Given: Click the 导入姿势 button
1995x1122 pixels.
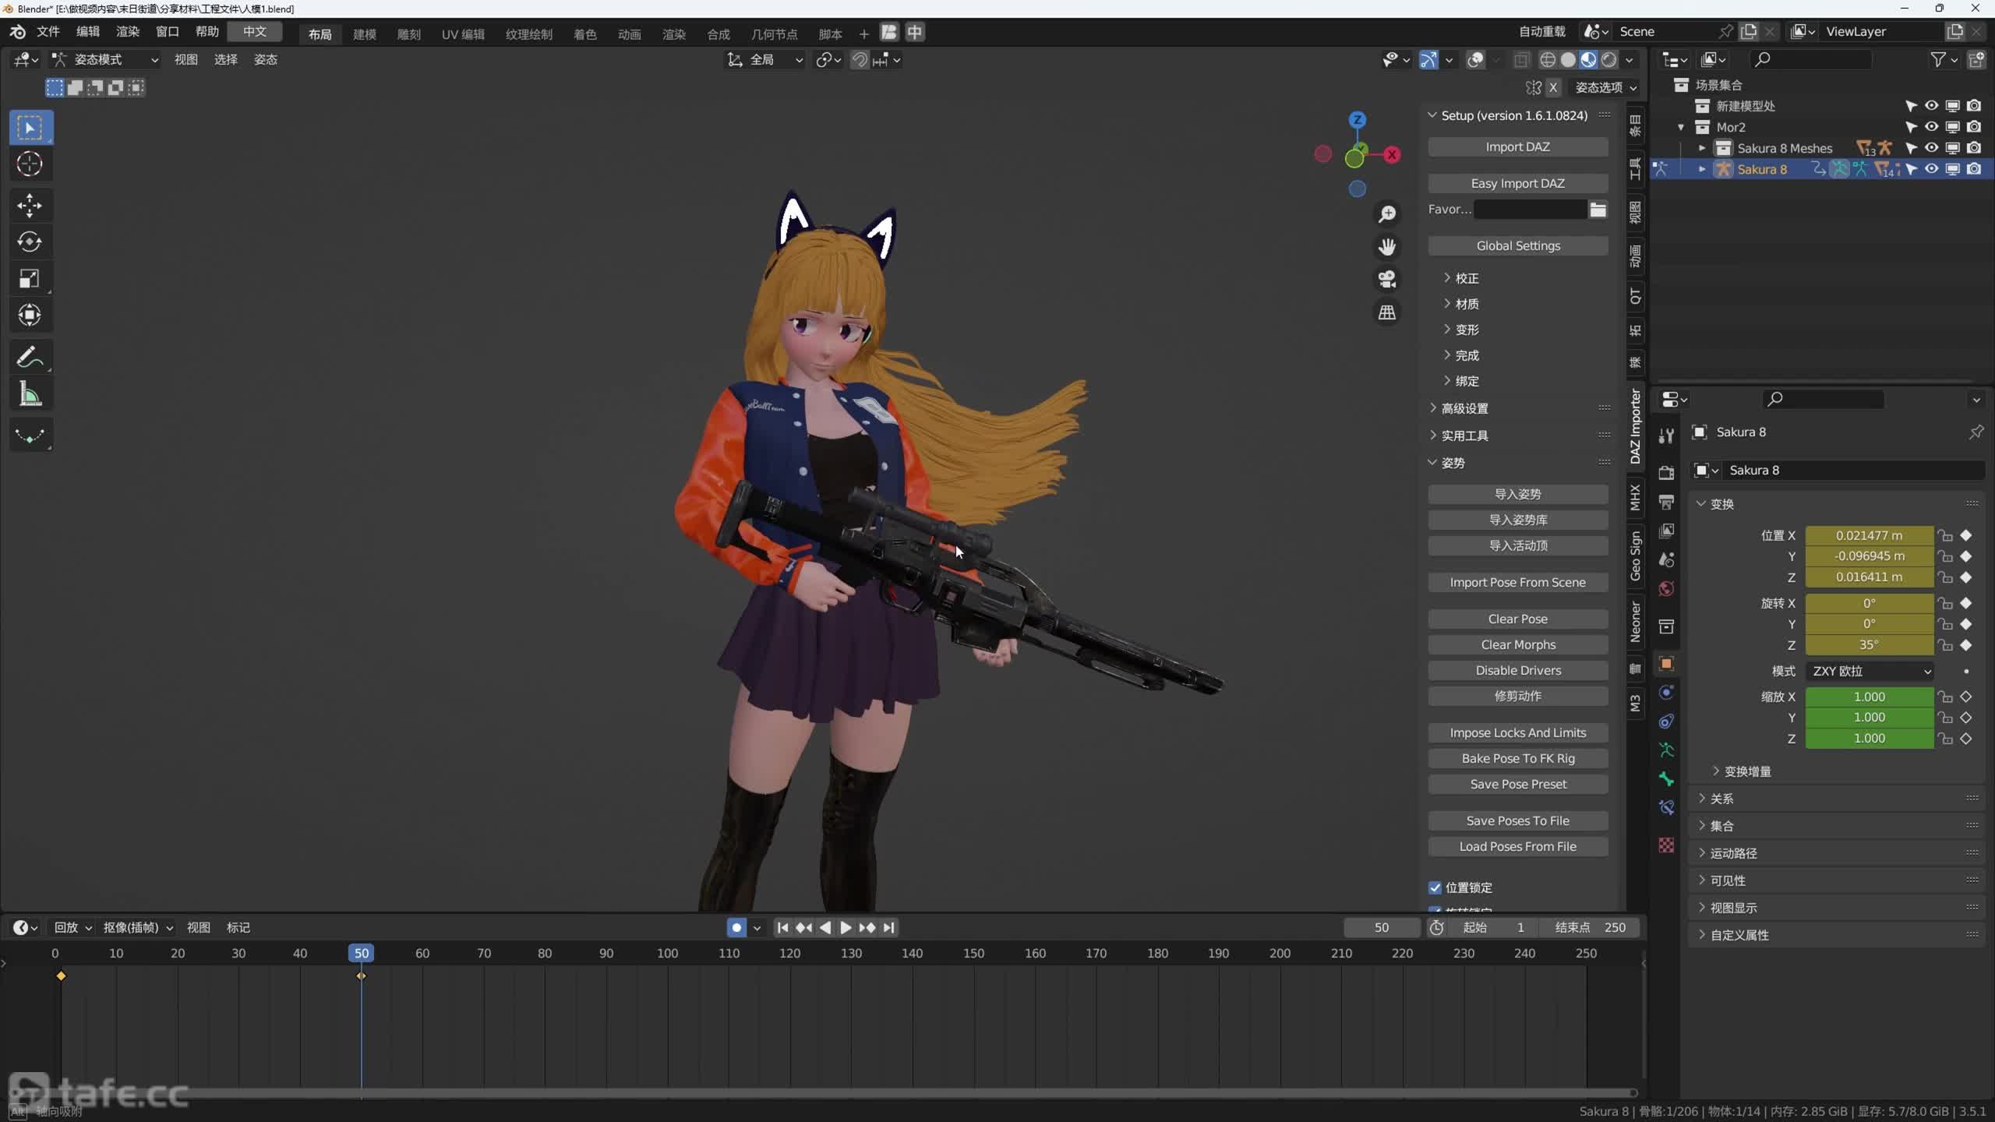Looking at the screenshot, I should tap(1518, 494).
